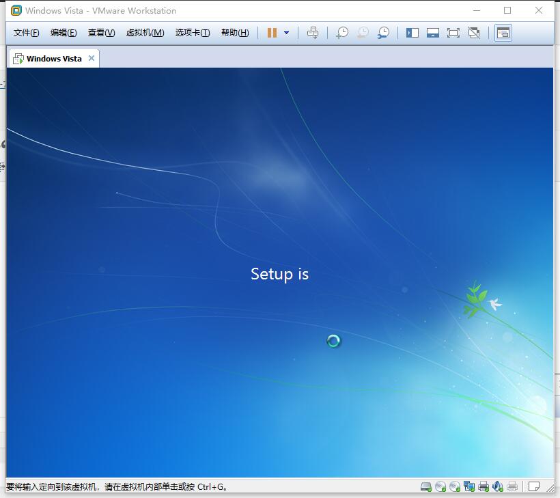Take a snapshot of the virtual machine
Screen dimensions: 560x498
[x=342, y=33]
